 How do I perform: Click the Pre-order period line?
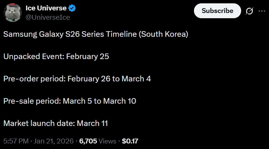77,79
